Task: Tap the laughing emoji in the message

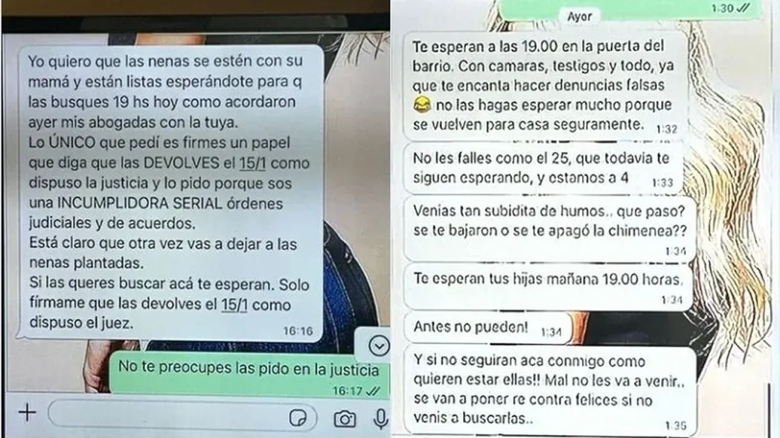Action: tap(422, 105)
